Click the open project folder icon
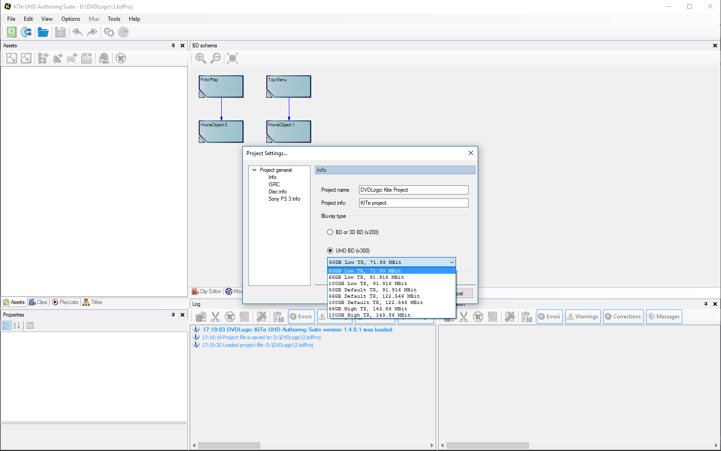721x451 pixels. click(43, 32)
